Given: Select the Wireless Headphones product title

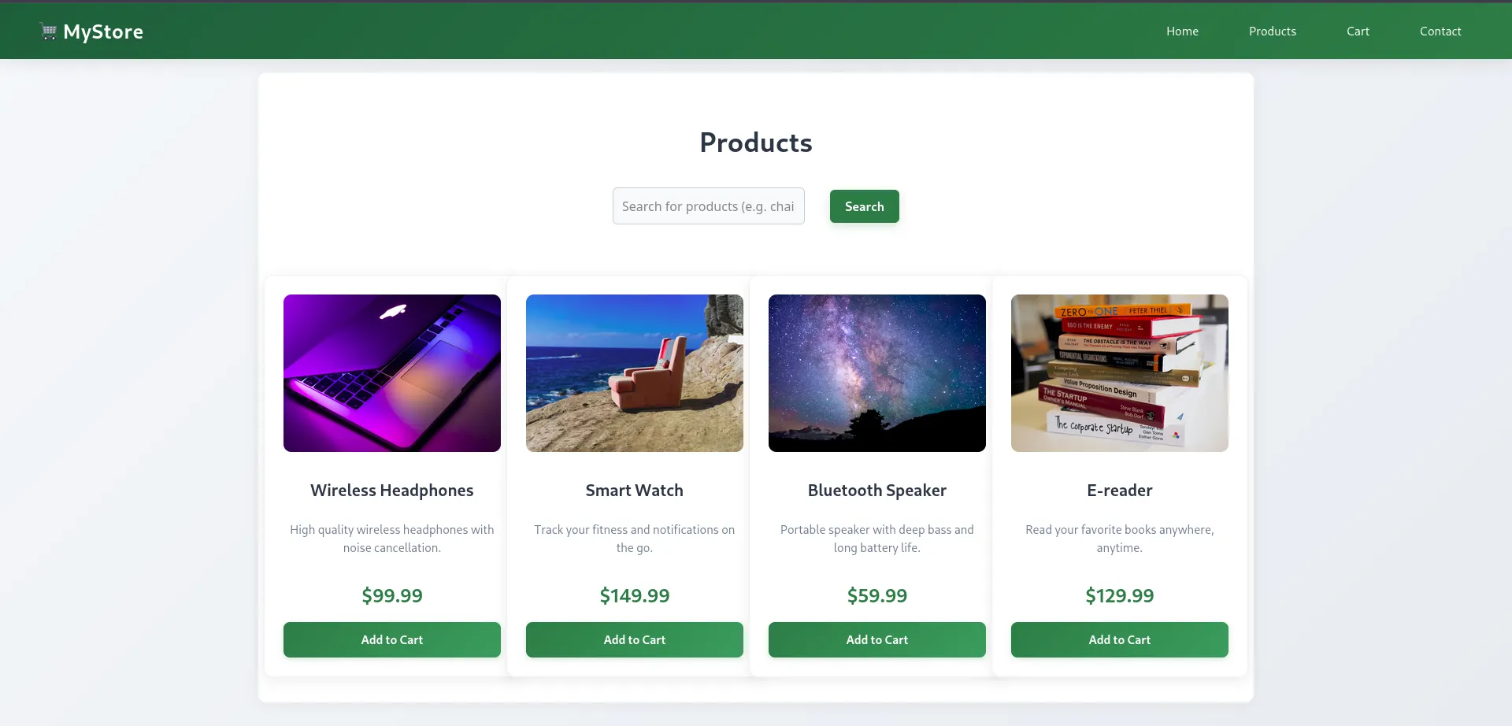Looking at the screenshot, I should pos(392,491).
